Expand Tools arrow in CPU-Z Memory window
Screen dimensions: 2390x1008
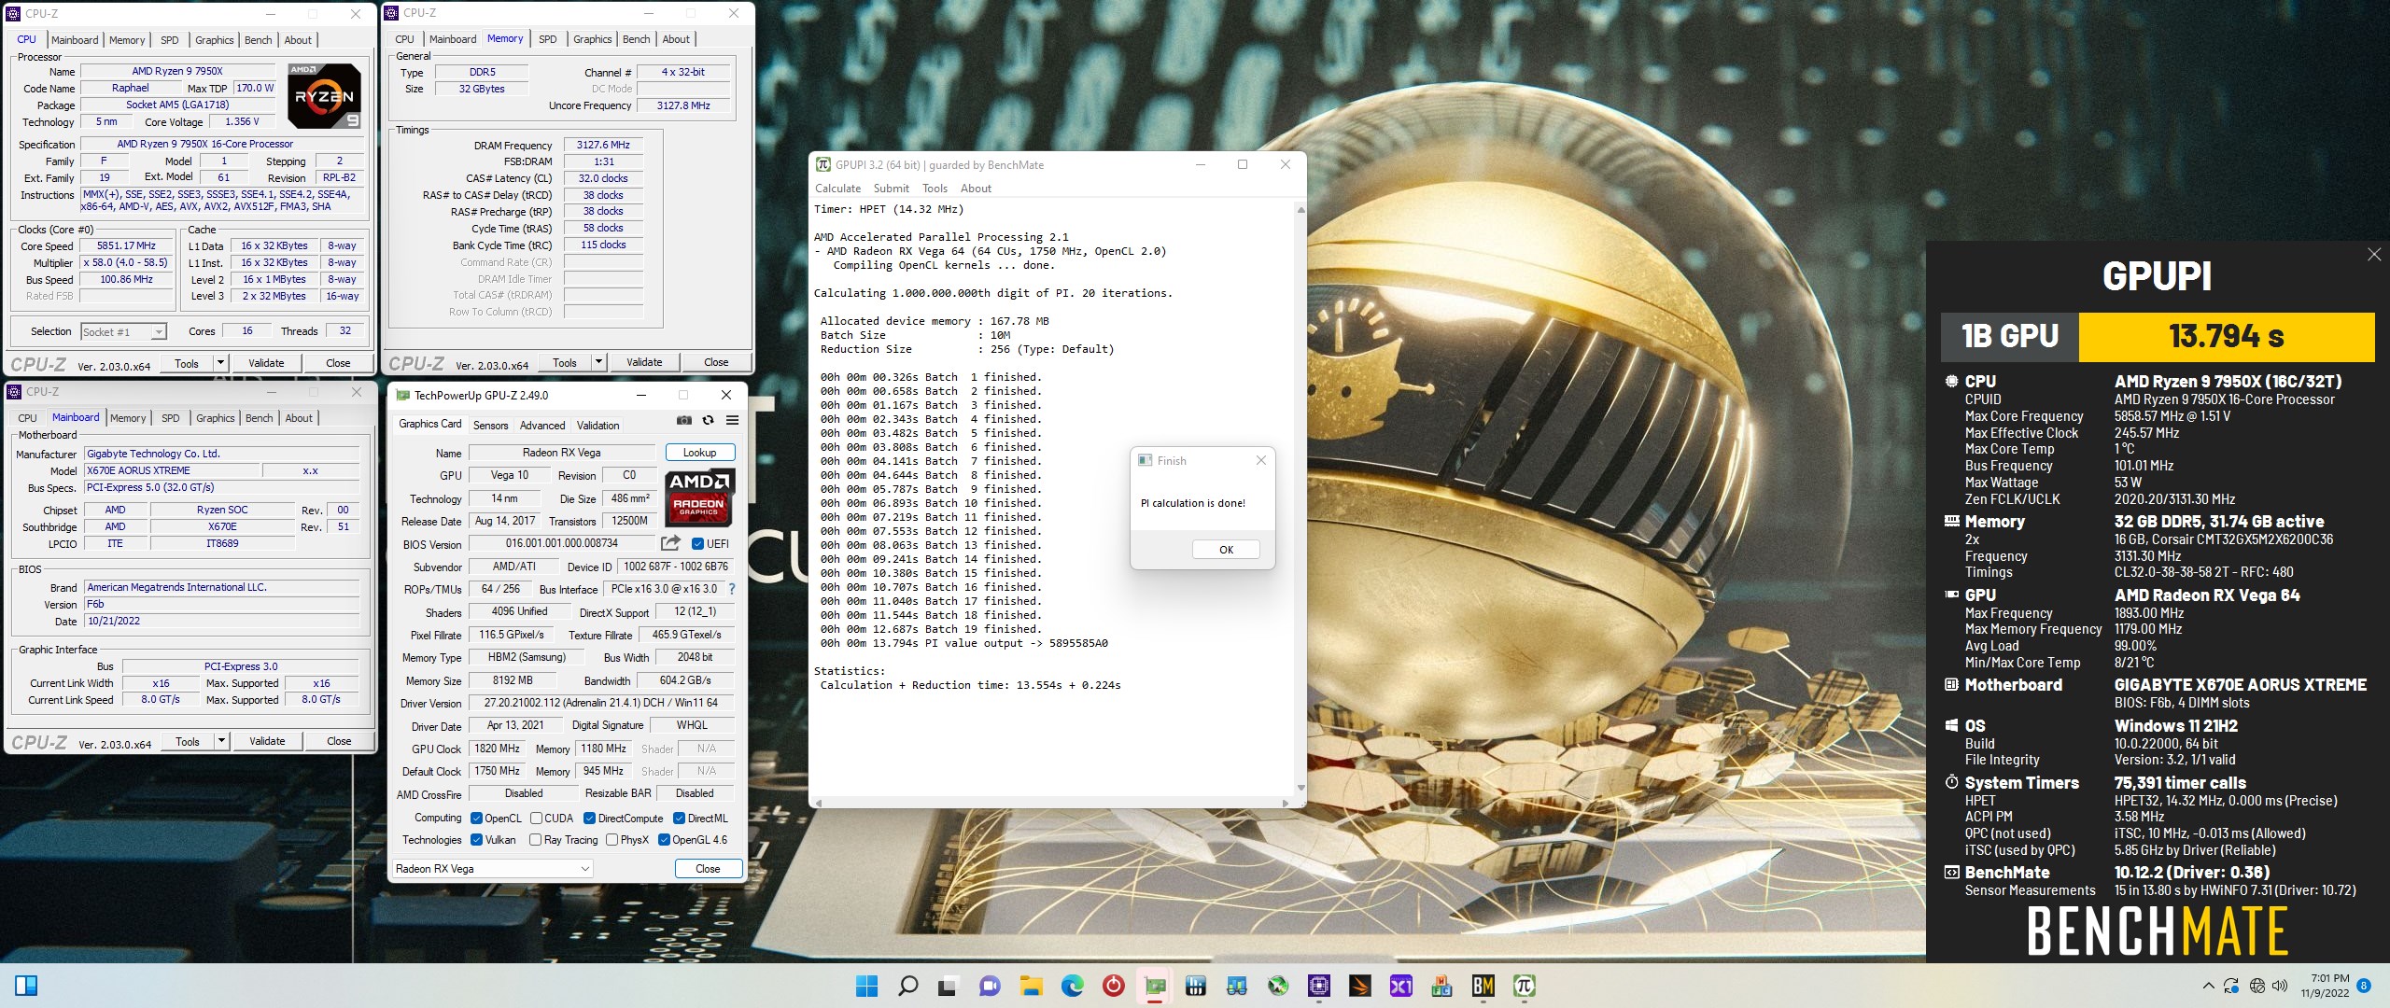pyautogui.click(x=598, y=362)
